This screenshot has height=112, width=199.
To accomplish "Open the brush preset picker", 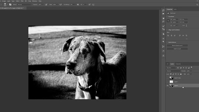I will 5,4.
